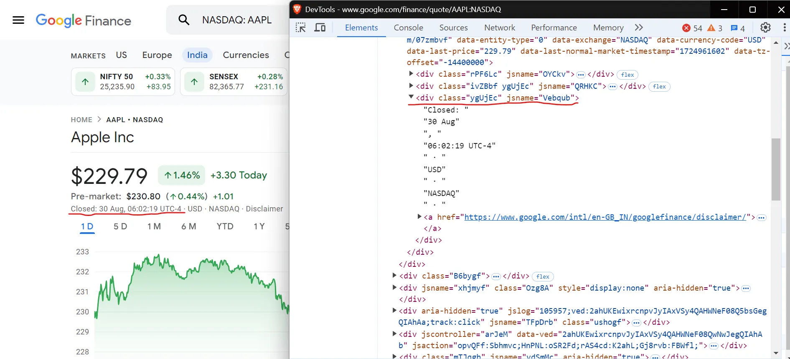Click the search magnifier icon

click(x=184, y=20)
